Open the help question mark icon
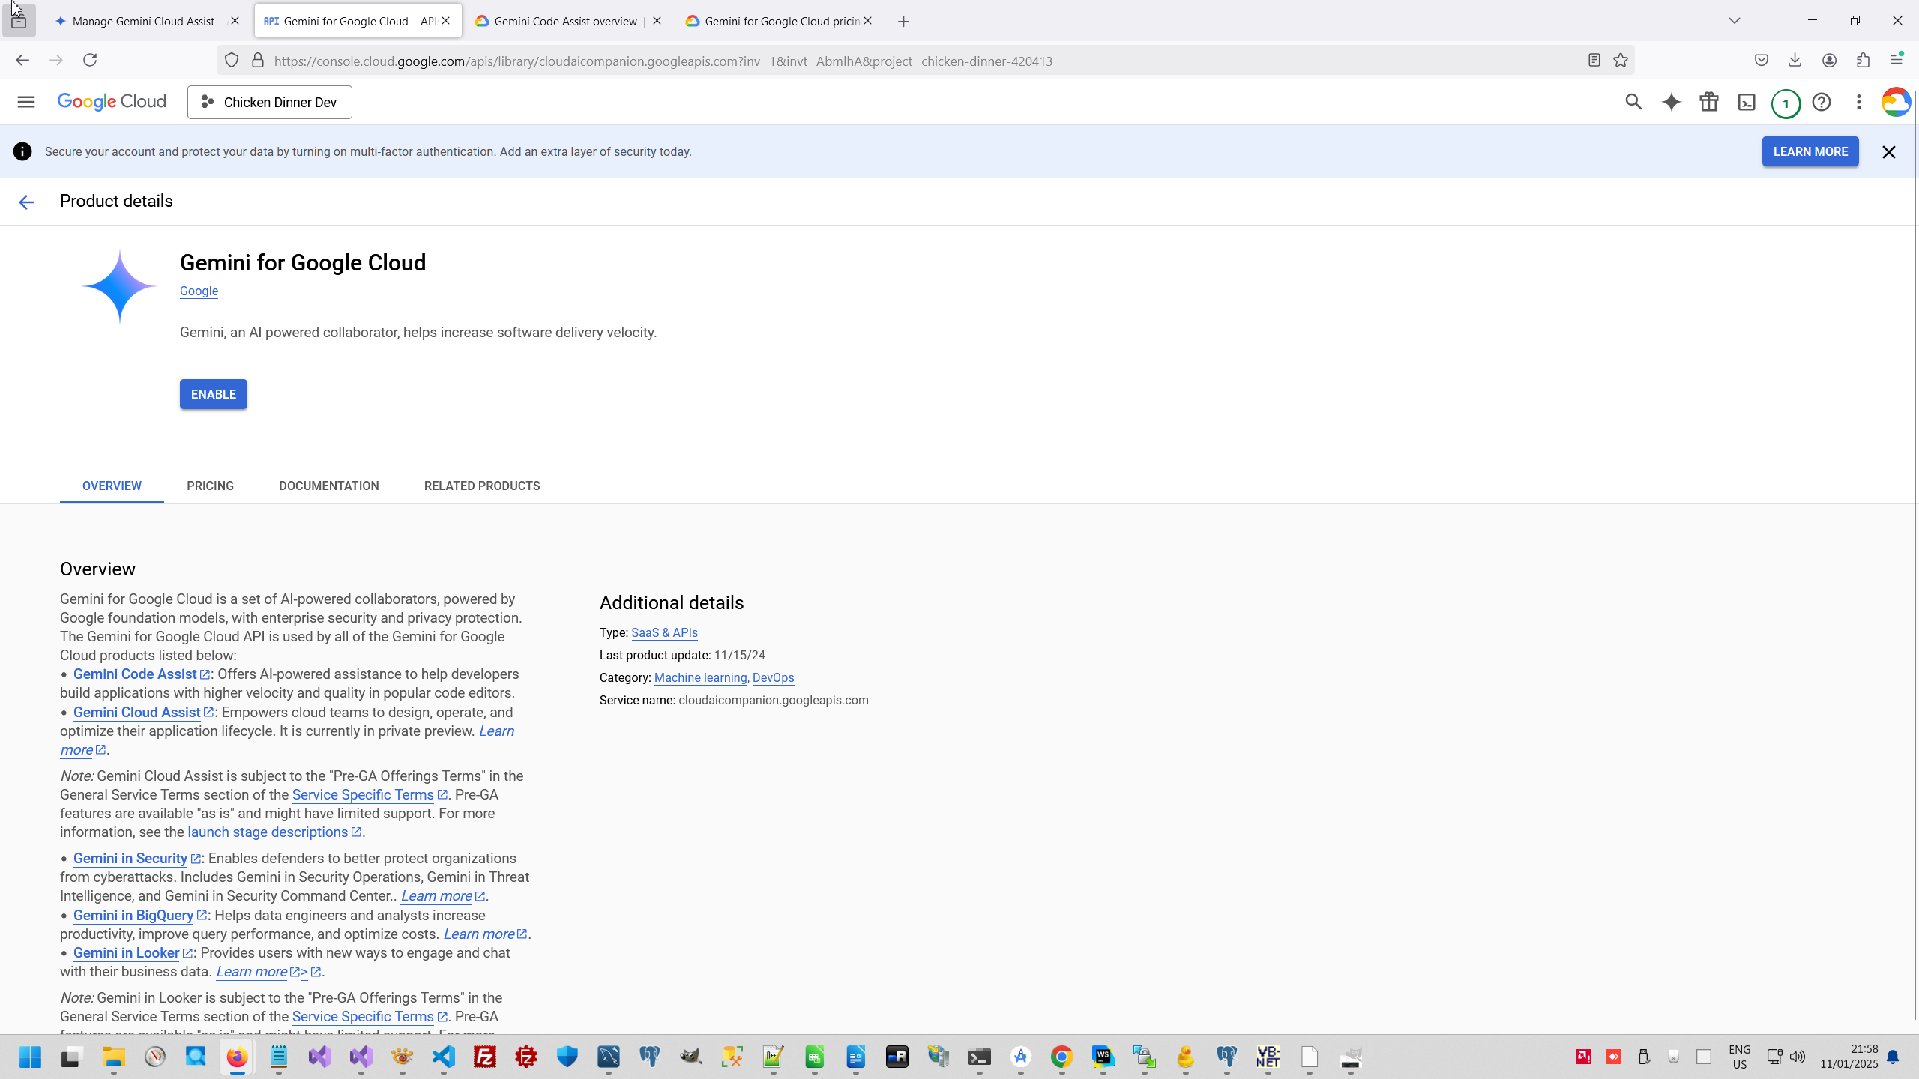Viewport: 1919px width, 1079px height. tap(1822, 102)
